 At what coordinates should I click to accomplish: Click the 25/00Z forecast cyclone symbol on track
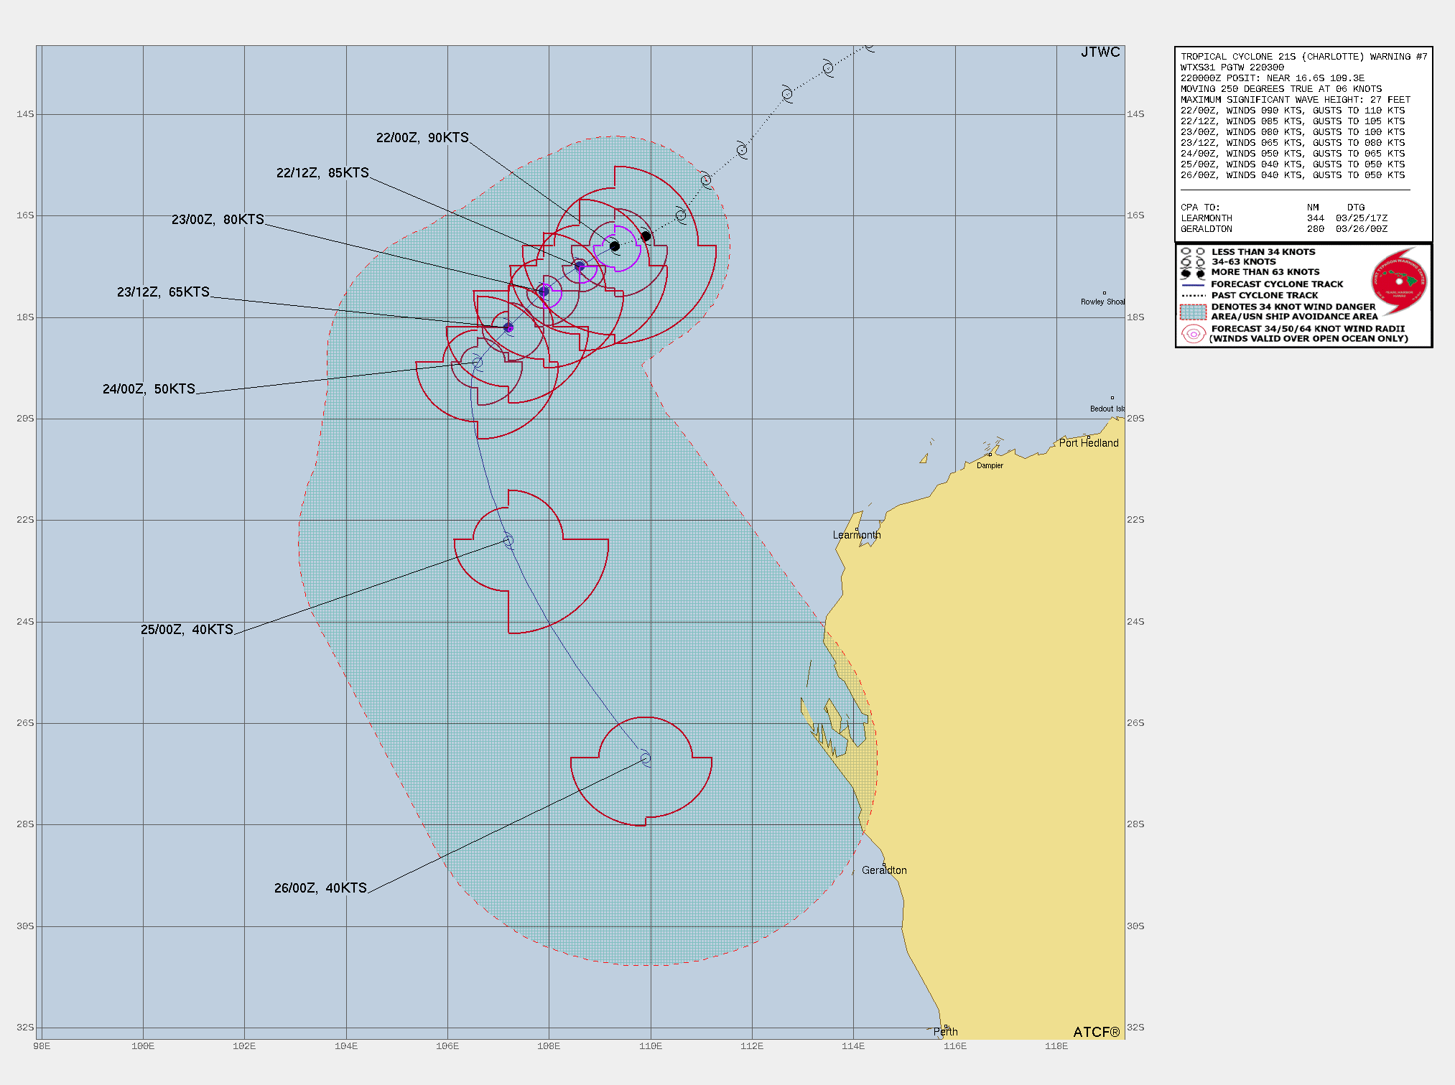[x=508, y=540]
